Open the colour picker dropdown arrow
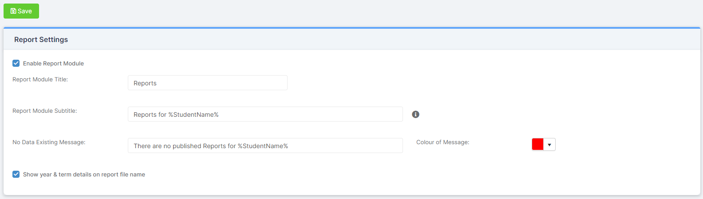The height and width of the screenshot is (199, 703). [x=549, y=145]
